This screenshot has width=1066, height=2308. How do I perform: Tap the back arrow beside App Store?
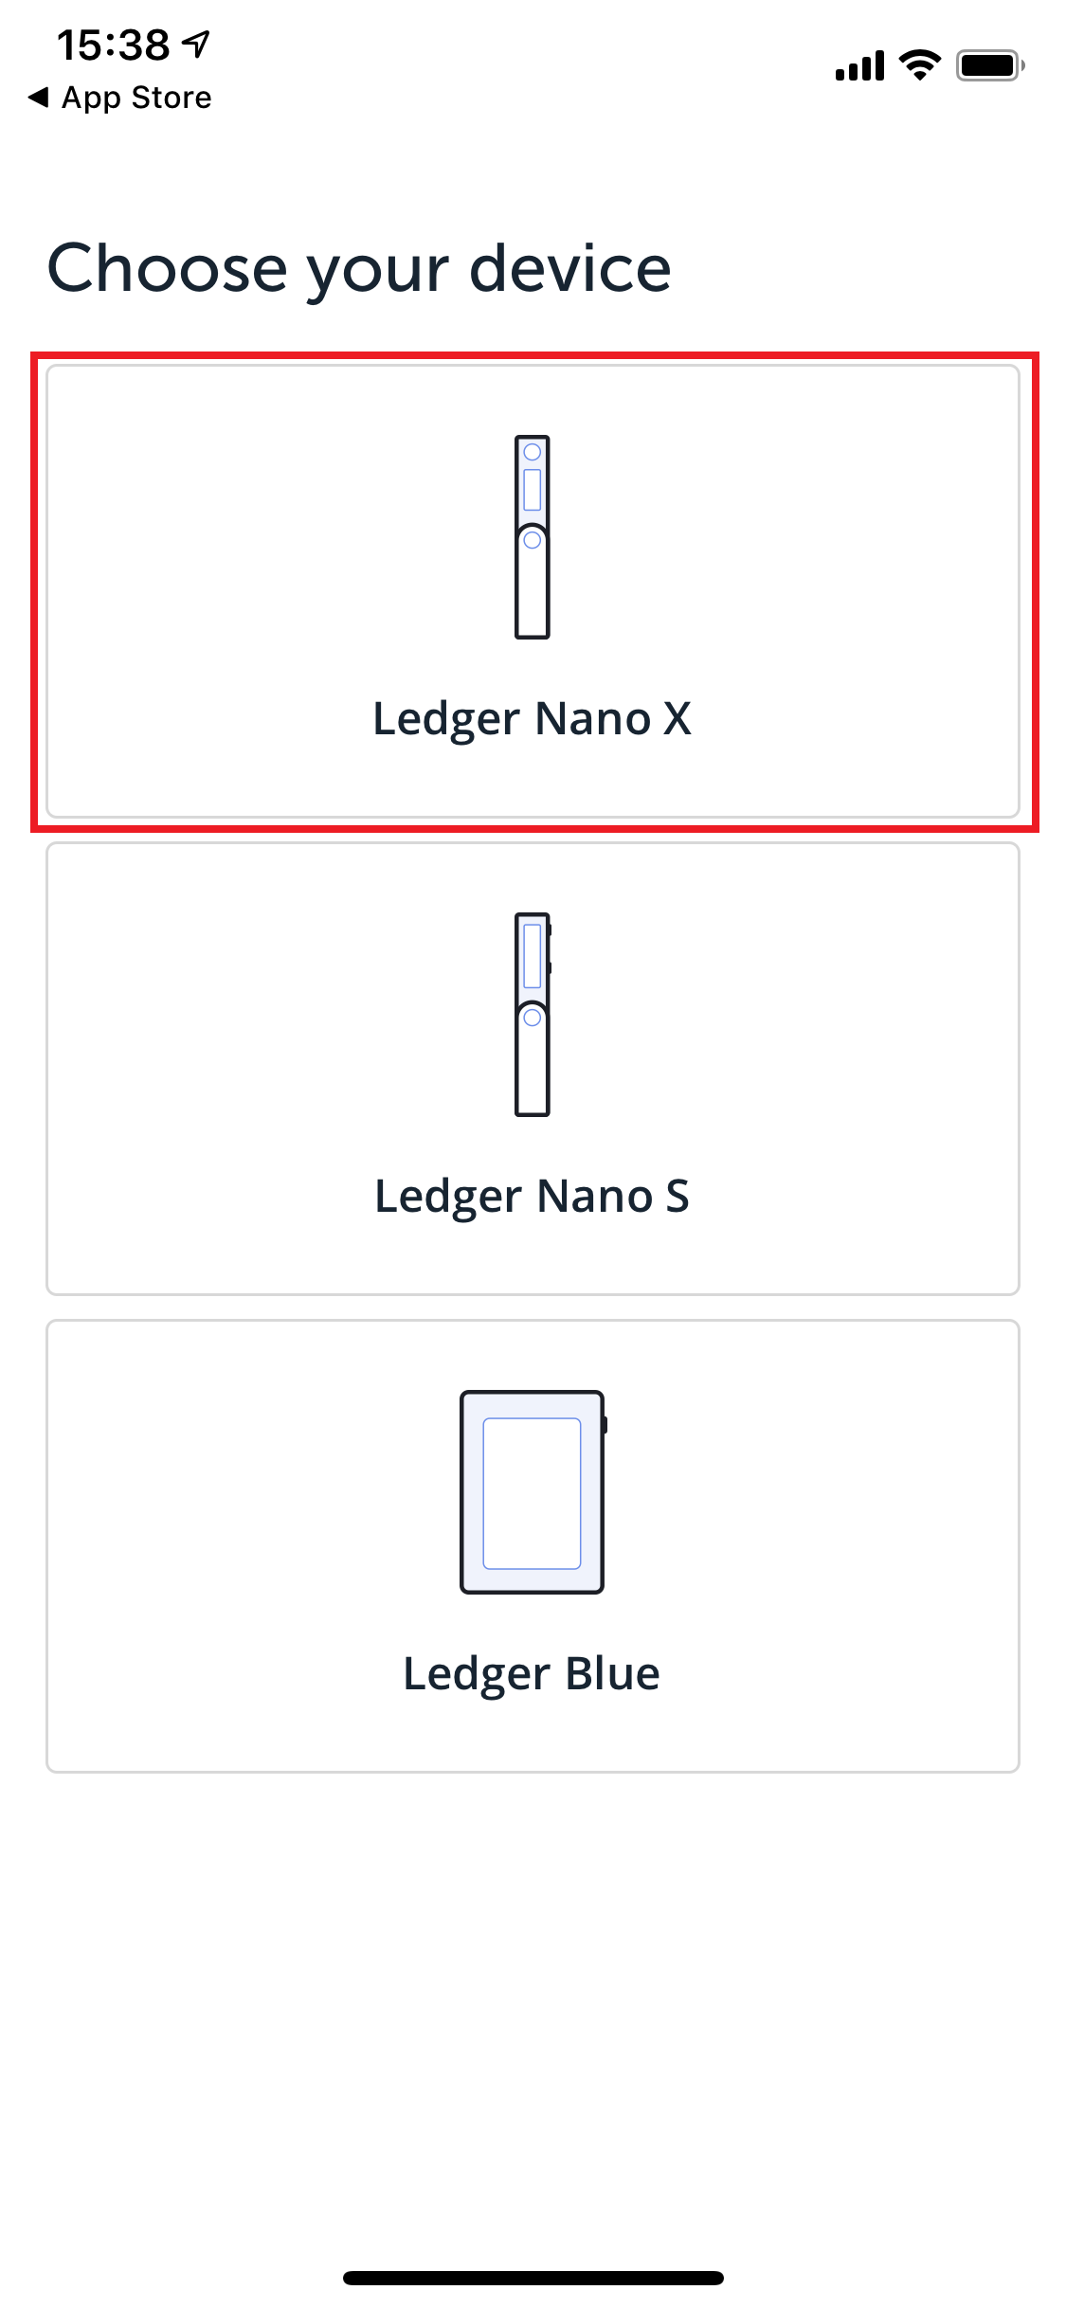point(39,97)
